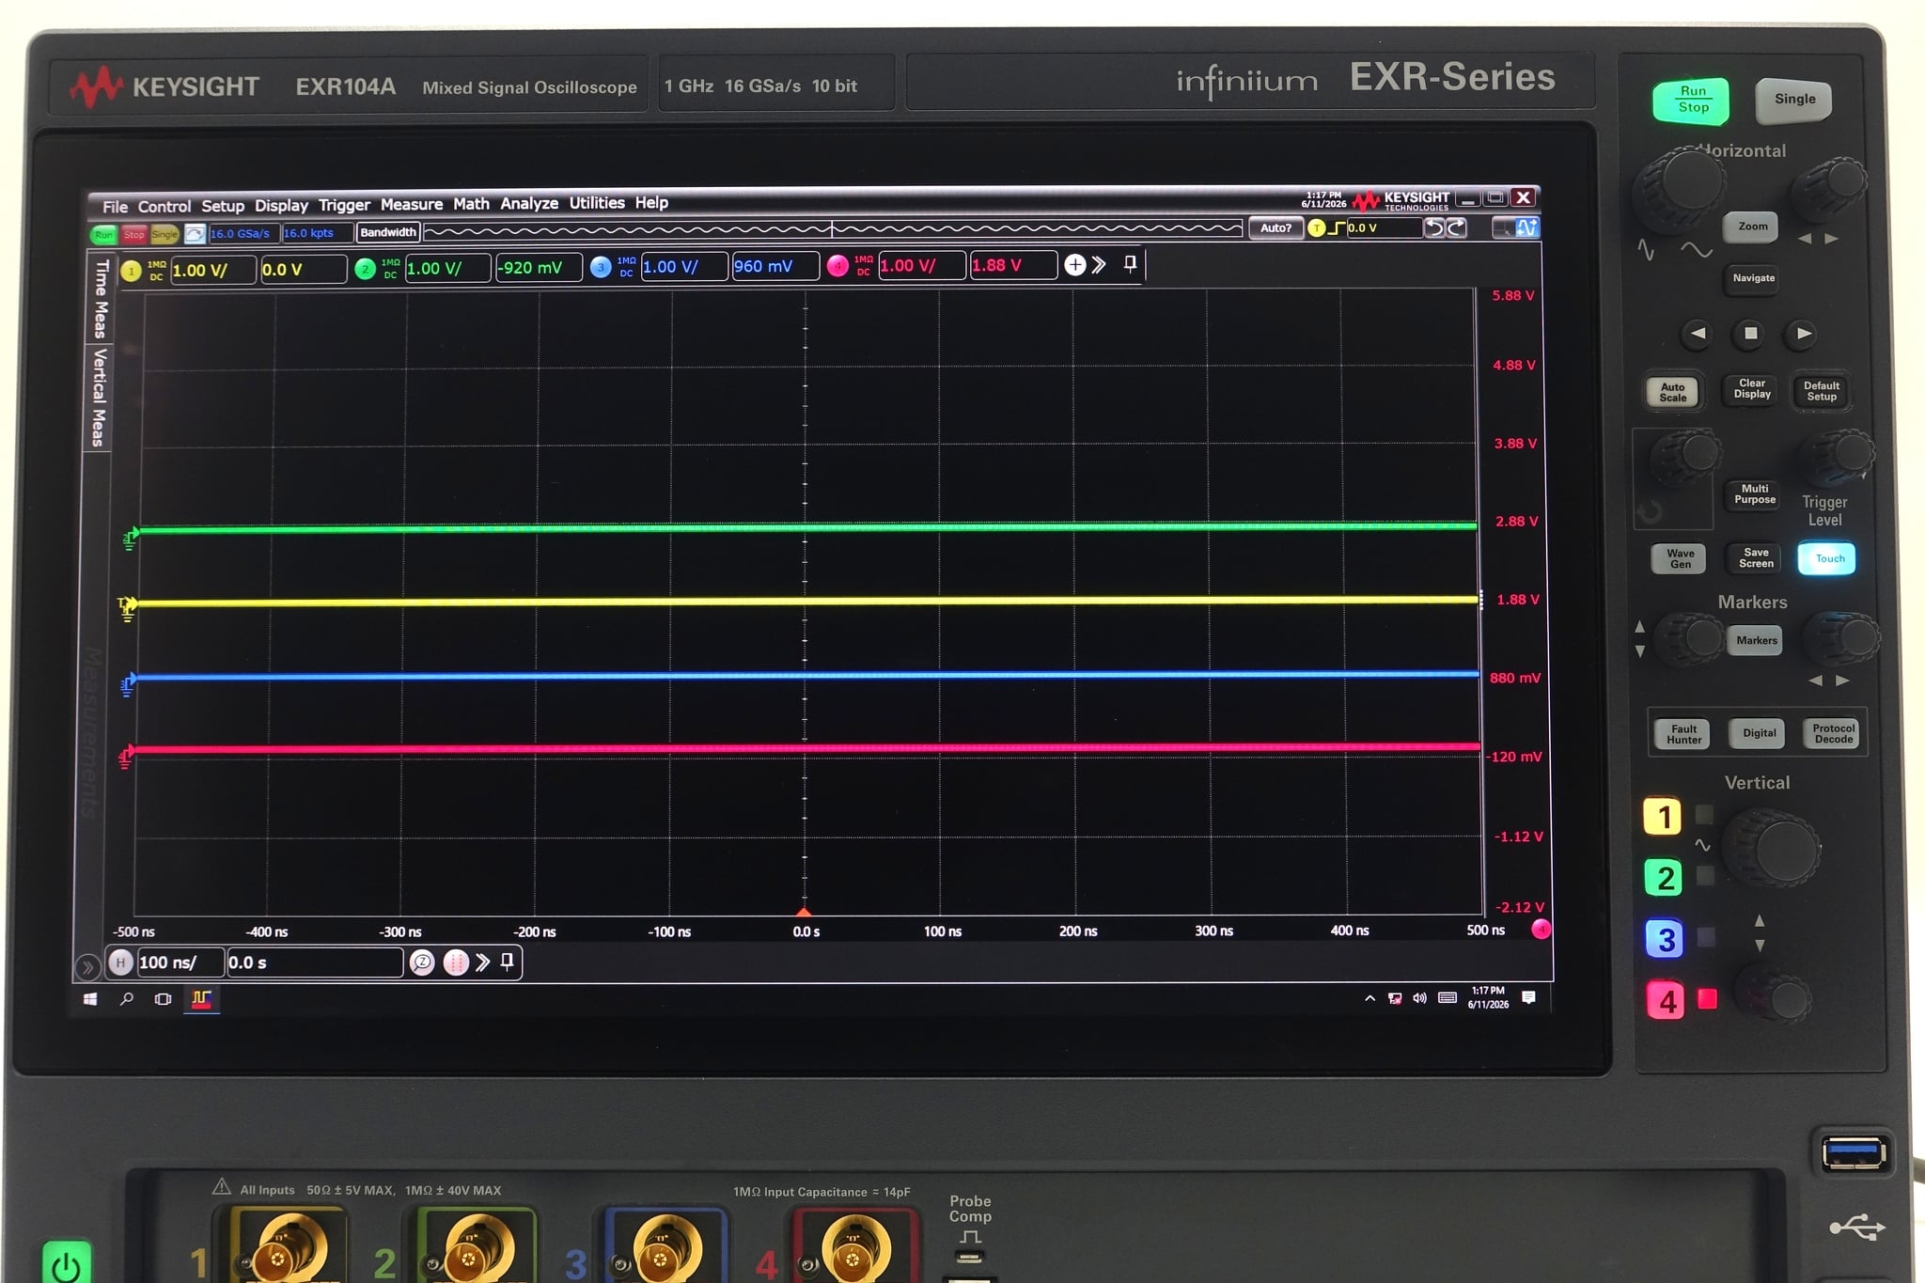1925x1283 pixels.
Task: Click the acquisition memory overview bar
Action: tap(833, 229)
